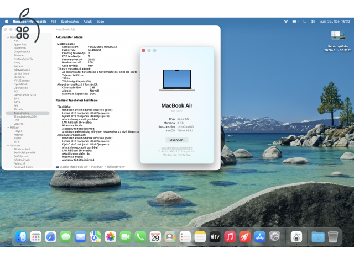Open Messages from the Dock

pyautogui.click(x=66, y=237)
